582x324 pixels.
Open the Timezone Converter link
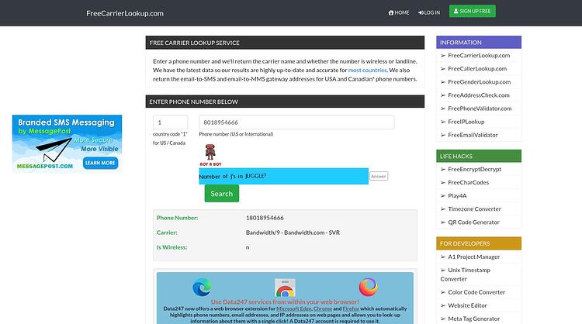coord(474,209)
